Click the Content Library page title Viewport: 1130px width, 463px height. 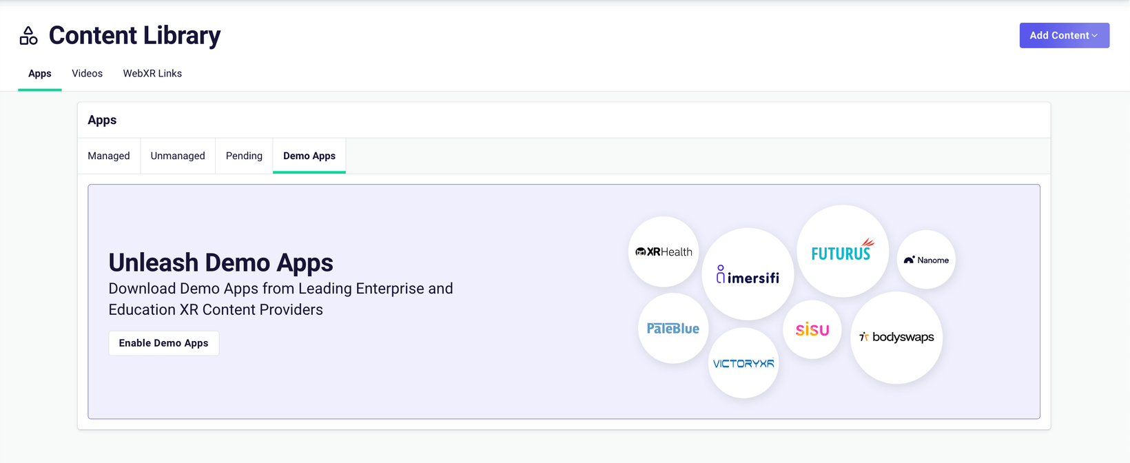click(x=135, y=36)
